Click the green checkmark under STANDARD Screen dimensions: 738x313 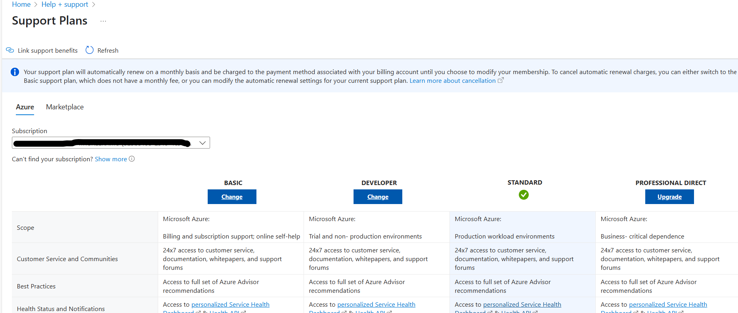pyautogui.click(x=524, y=195)
